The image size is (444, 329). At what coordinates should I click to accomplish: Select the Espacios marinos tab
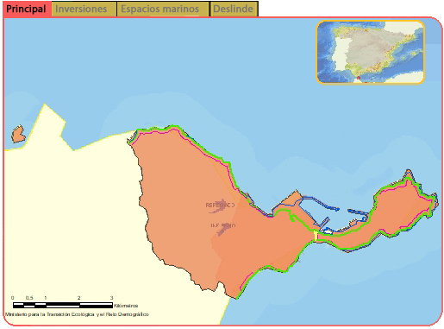pos(159,9)
